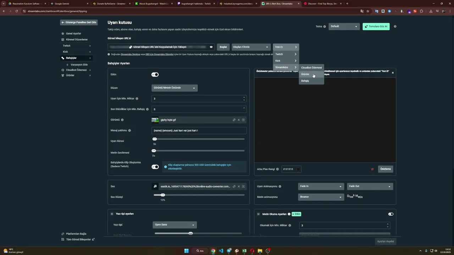The image size is (454, 255).
Task: Click info icon beside Son Etkinlikler için Min. Bahşiş
Action: (x=147, y=109)
